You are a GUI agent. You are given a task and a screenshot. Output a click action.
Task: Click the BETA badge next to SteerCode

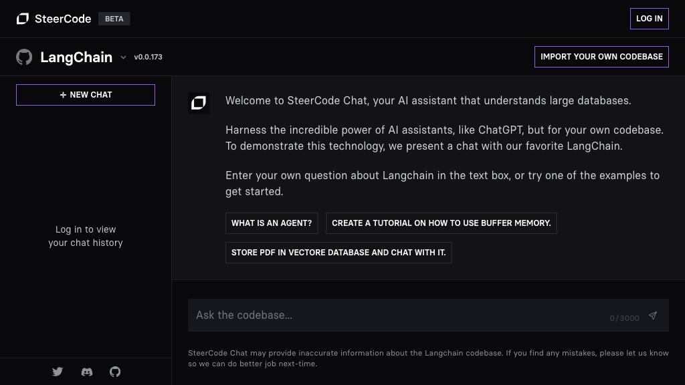(114, 19)
